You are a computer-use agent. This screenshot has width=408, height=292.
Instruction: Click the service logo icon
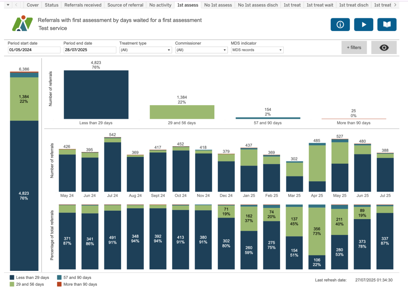point(22,24)
